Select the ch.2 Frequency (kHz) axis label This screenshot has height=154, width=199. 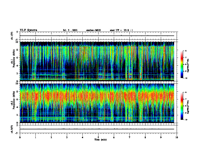pos(13,100)
